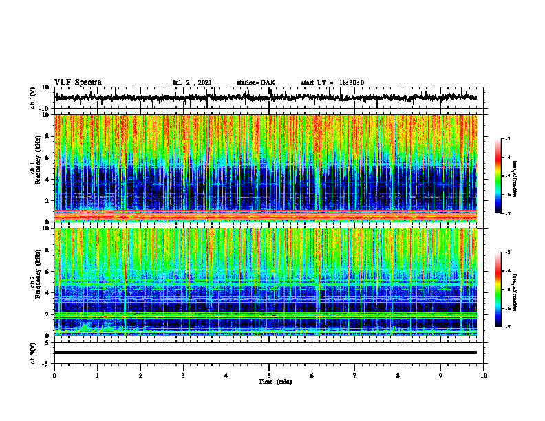Click the ch.1 color scale bar
Viewport: 545px width, 421px height.
point(498,176)
